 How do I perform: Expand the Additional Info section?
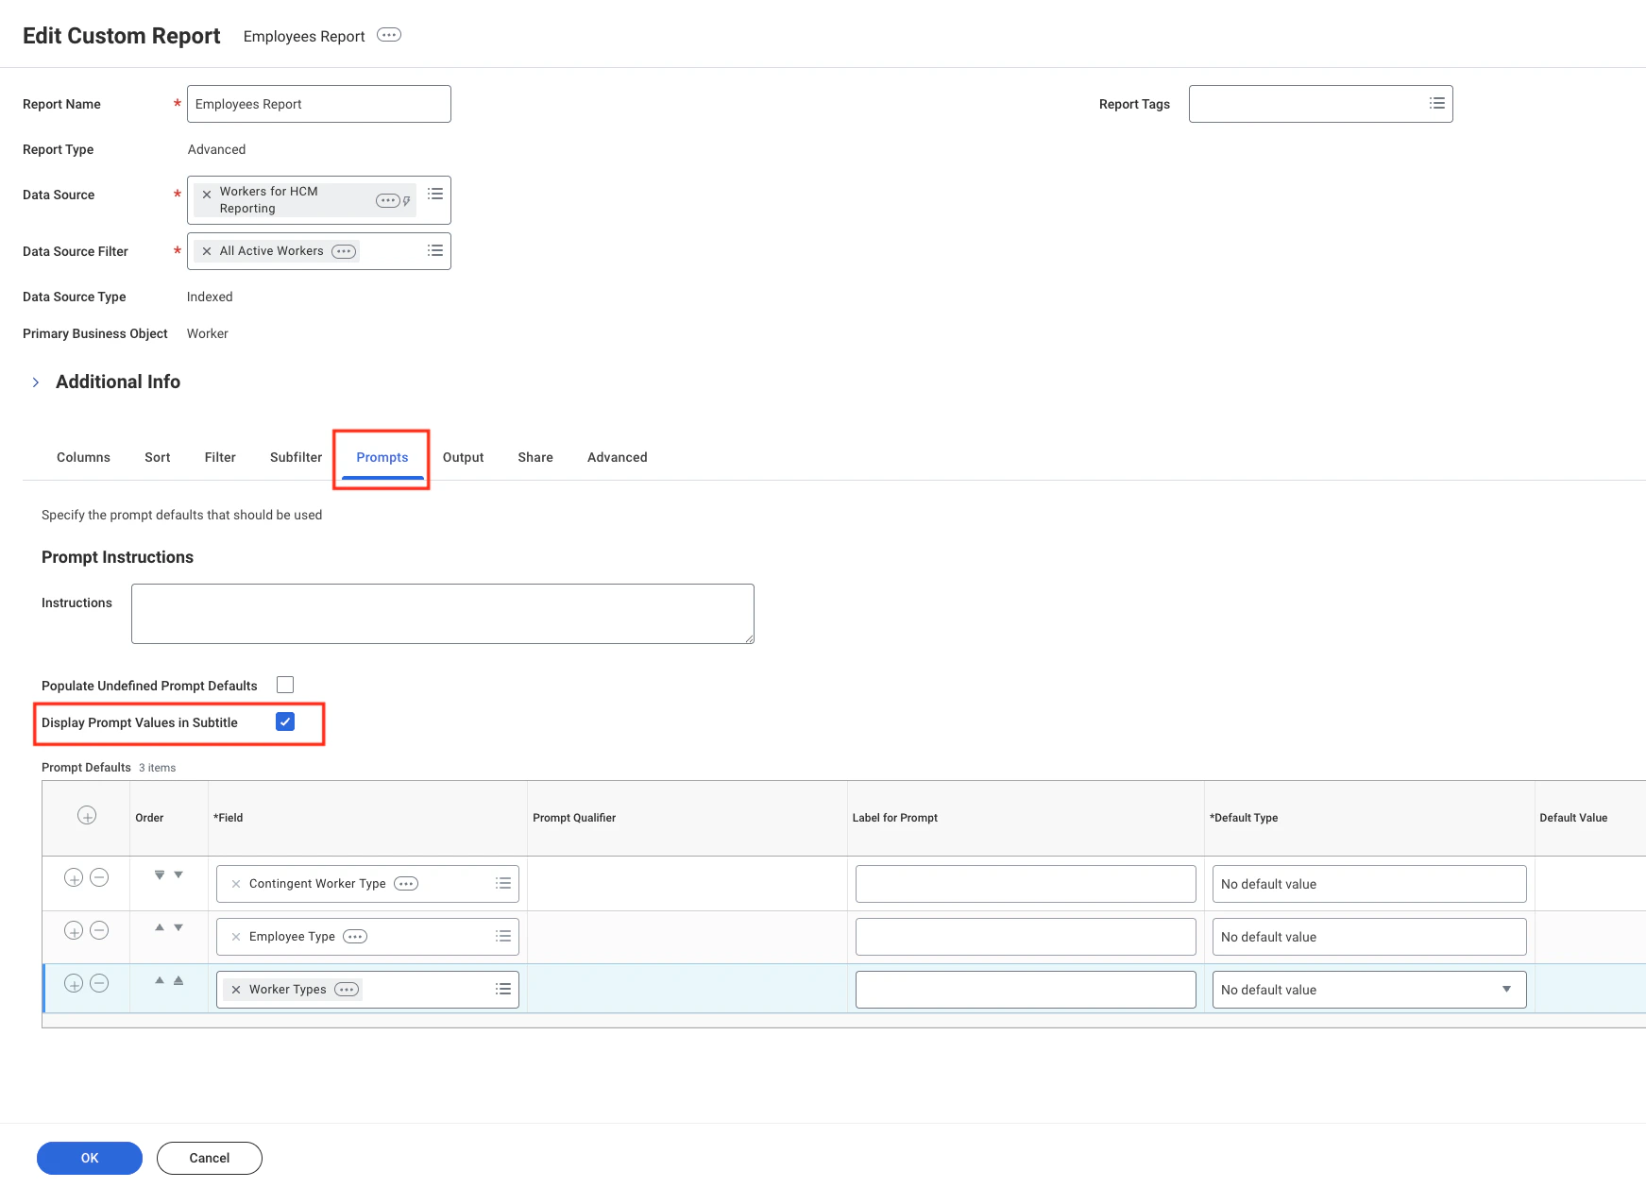click(36, 382)
